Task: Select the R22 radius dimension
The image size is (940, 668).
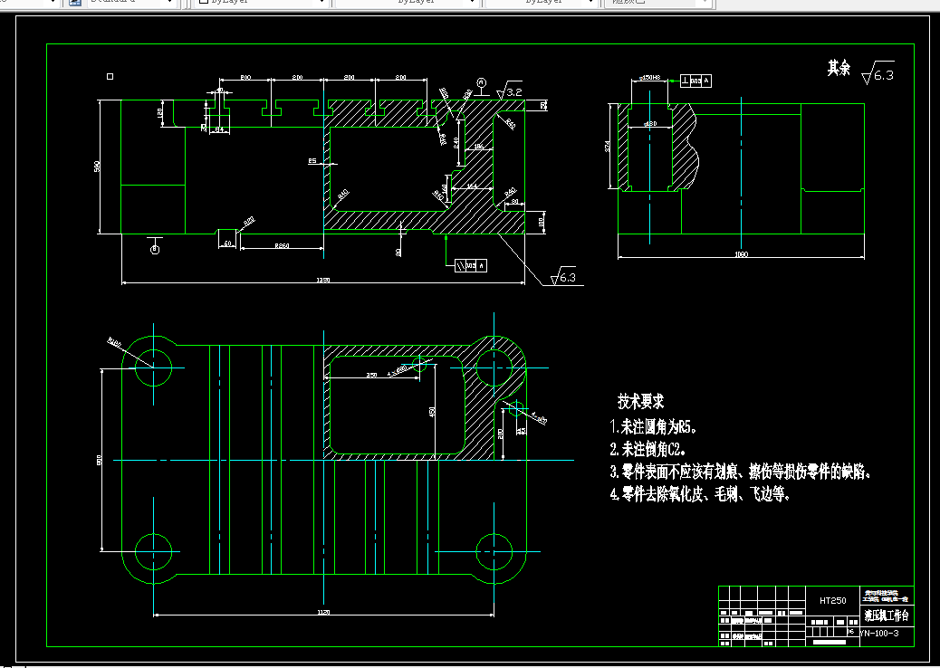Action: [249, 221]
